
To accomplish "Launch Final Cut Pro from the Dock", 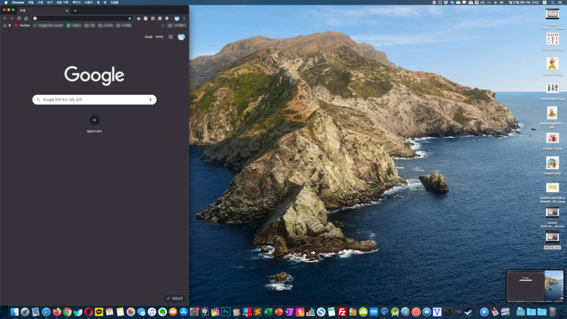I will click(x=215, y=312).
